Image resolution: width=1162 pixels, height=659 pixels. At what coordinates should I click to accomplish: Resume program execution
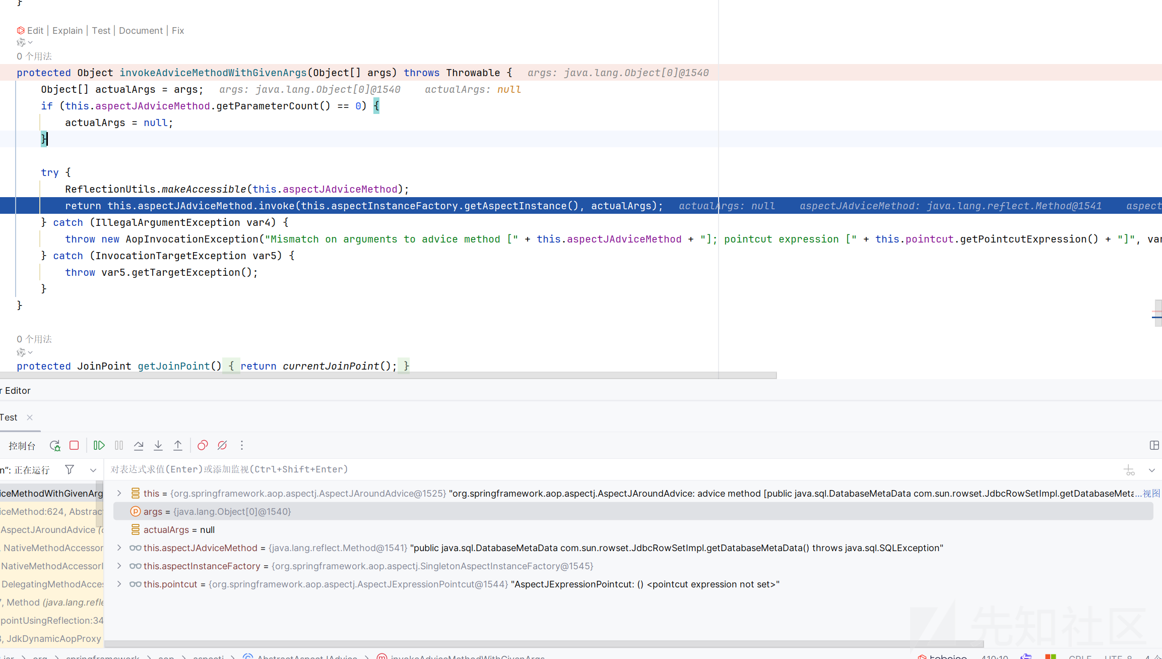click(x=99, y=446)
